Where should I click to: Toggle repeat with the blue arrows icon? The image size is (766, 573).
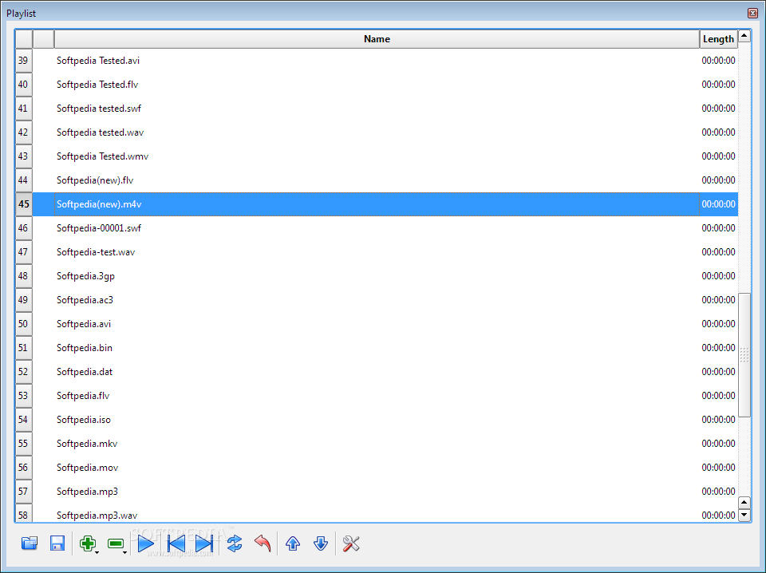pos(235,543)
